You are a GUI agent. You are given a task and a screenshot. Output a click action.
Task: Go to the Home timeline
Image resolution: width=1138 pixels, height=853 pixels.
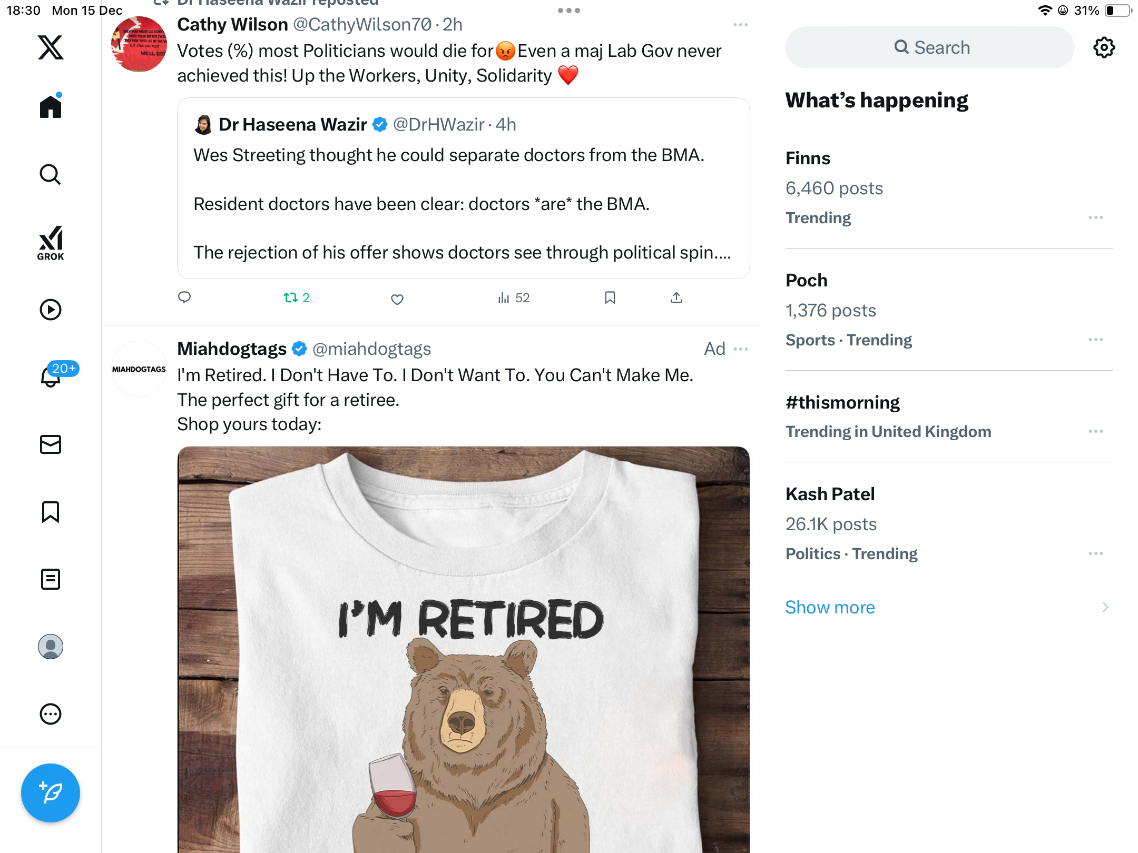[51, 107]
